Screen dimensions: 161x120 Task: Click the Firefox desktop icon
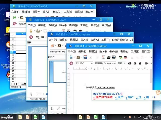[x=8, y=45]
